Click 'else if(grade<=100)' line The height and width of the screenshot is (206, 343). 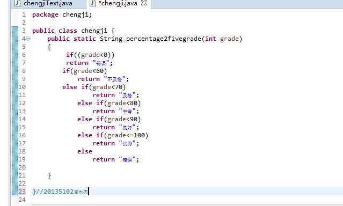[x=113, y=135]
